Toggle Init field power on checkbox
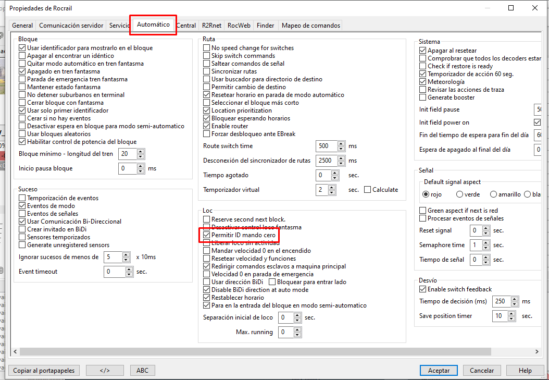The image size is (549, 380). (538, 122)
